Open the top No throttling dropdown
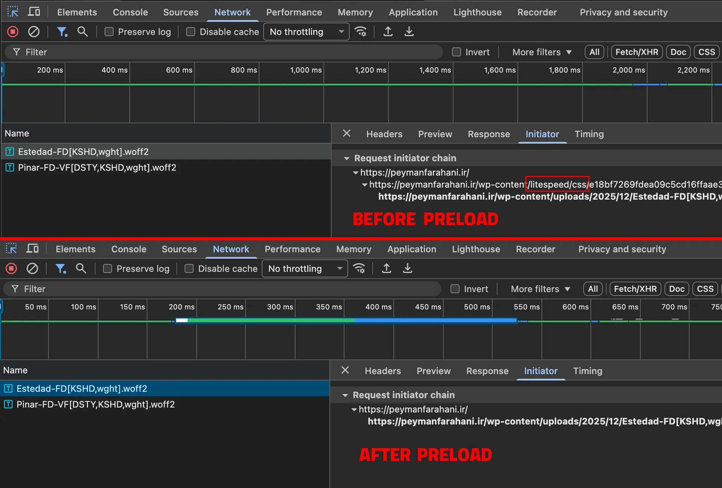The width and height of the screenshot is (722, 488). point(306,32)
